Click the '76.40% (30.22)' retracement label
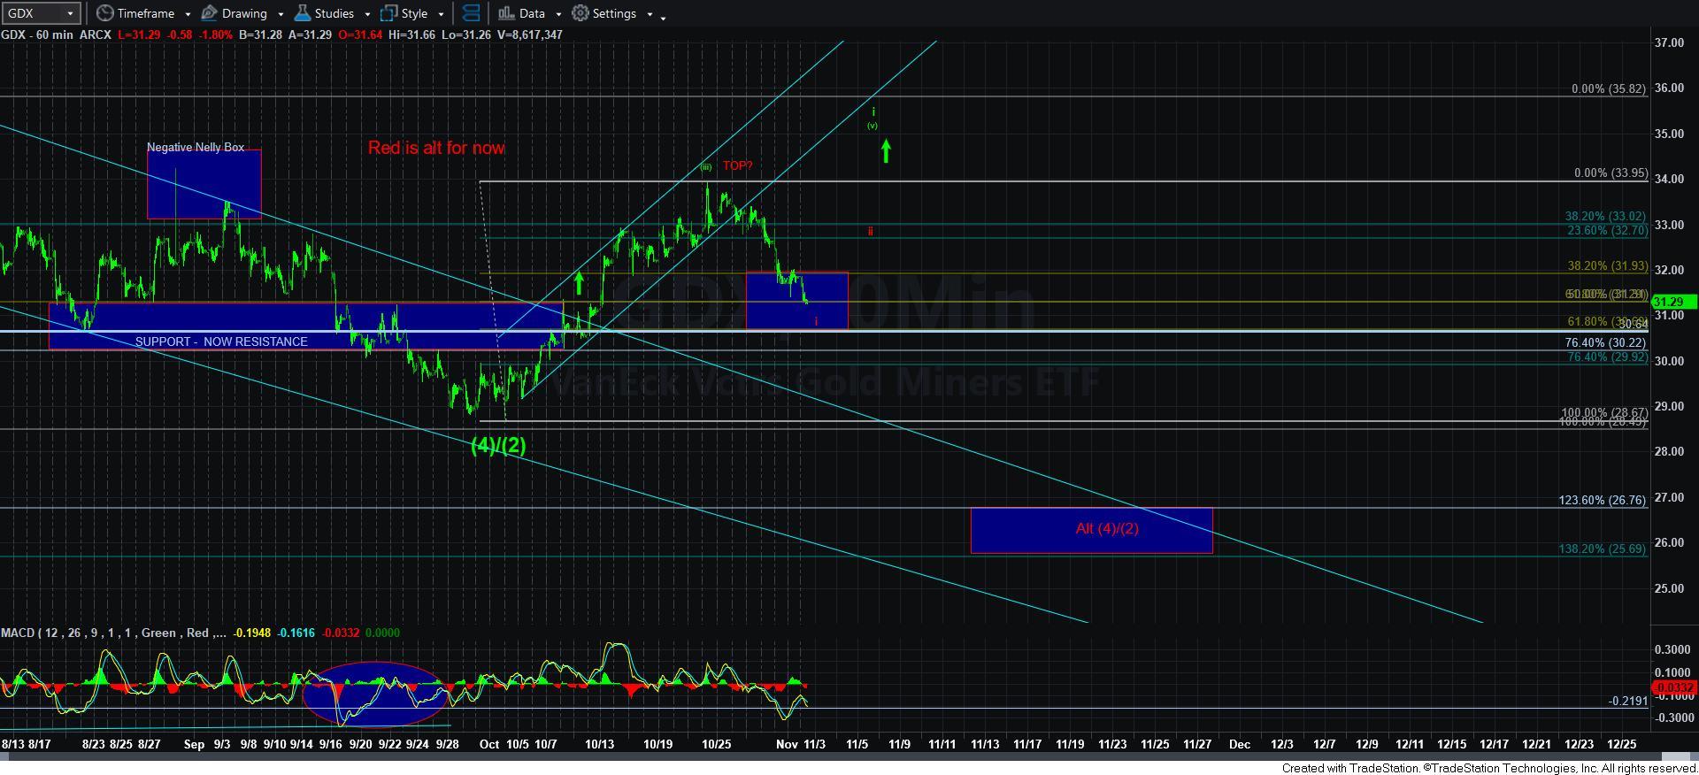This screenshot has height=775, width=1699. tap(1605, 342)
